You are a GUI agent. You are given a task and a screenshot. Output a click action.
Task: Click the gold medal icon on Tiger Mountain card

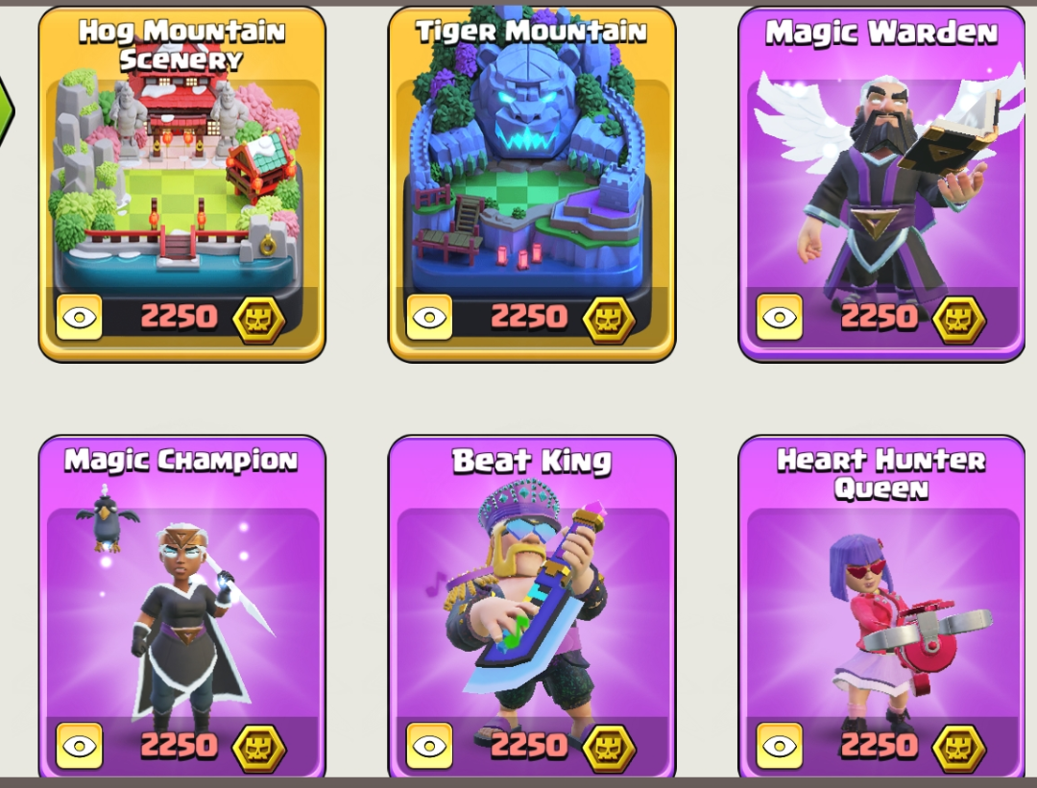(609, 320)
